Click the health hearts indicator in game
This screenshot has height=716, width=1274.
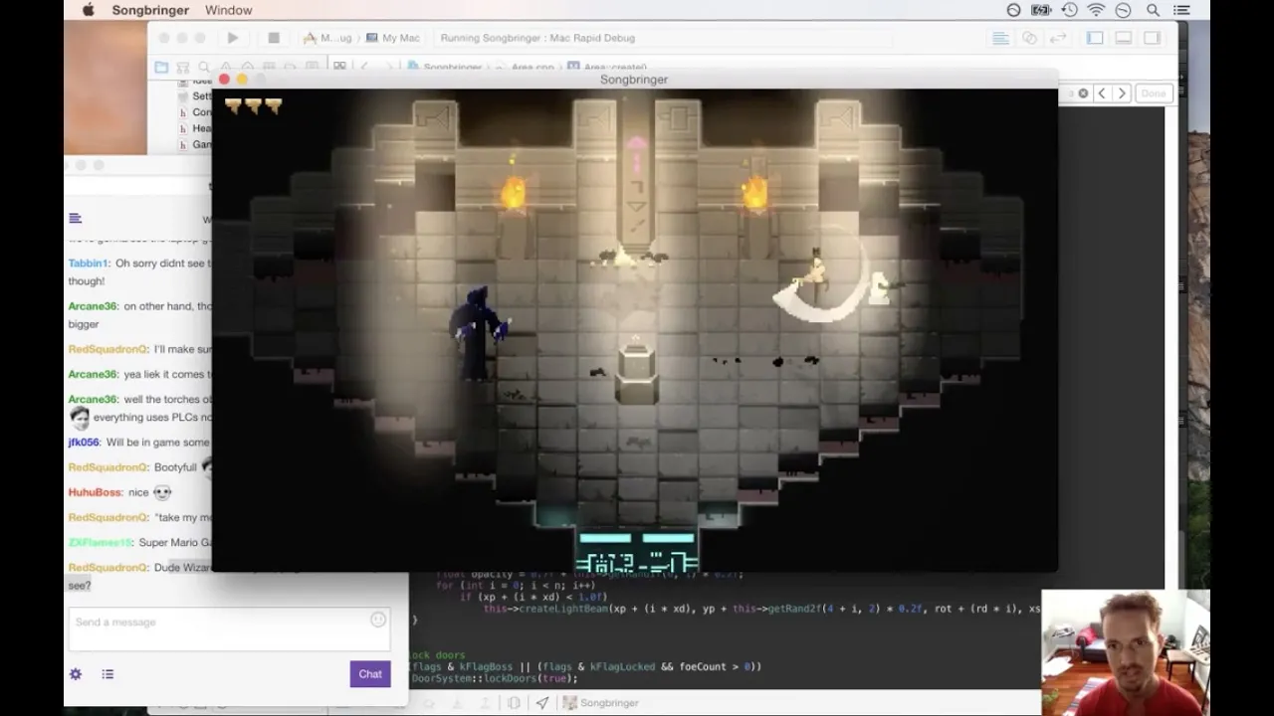tap(254, 105)
